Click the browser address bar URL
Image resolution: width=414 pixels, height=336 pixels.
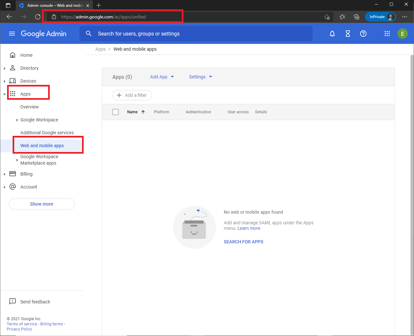point(103,17)
